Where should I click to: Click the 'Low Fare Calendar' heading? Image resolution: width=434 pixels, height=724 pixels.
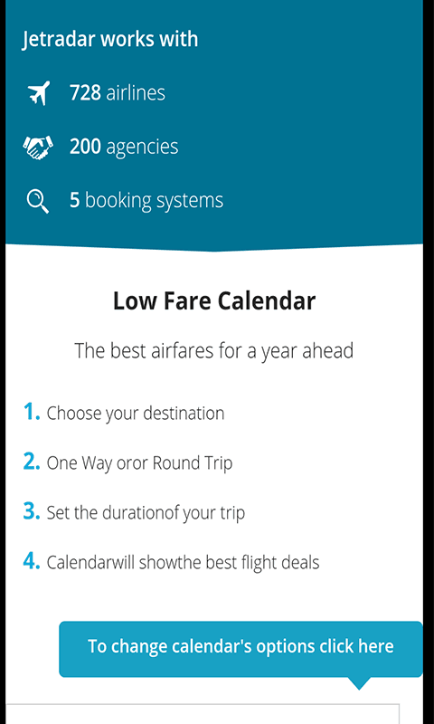(214, 301)
